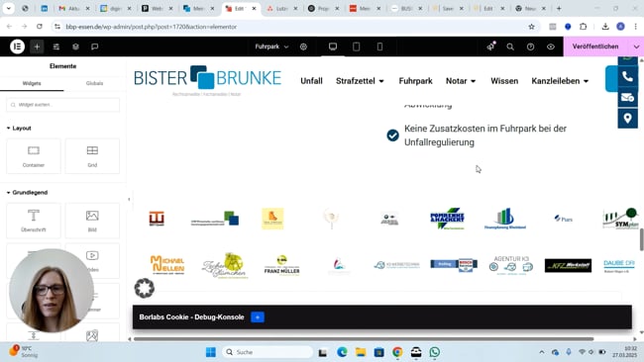Open the Elementor main menu logo
Image resolution: width=644 pixels, height=362 pixels.
tap(17, 46)
